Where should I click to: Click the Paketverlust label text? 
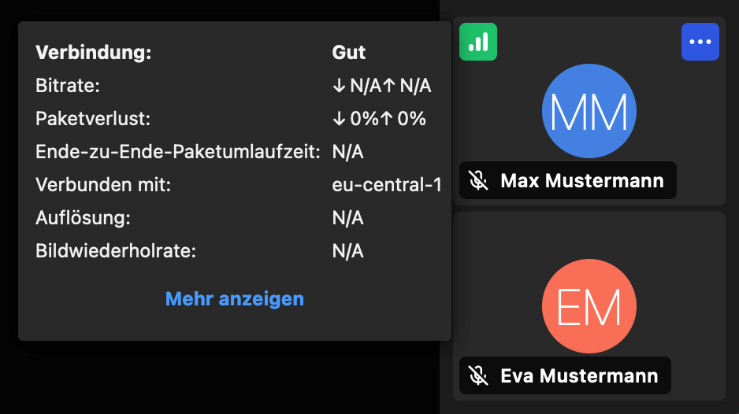93,119
